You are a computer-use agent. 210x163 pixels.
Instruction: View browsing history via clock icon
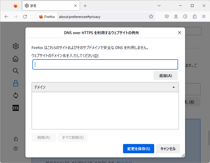pos(185,16)
